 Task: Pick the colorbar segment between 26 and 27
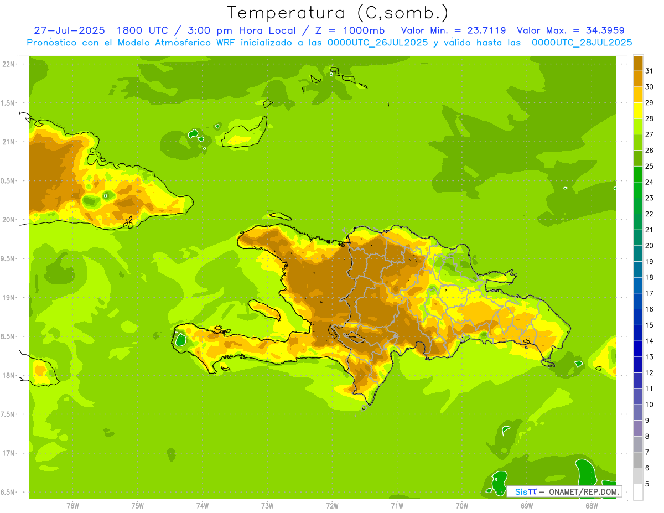[x=638, y=142]
